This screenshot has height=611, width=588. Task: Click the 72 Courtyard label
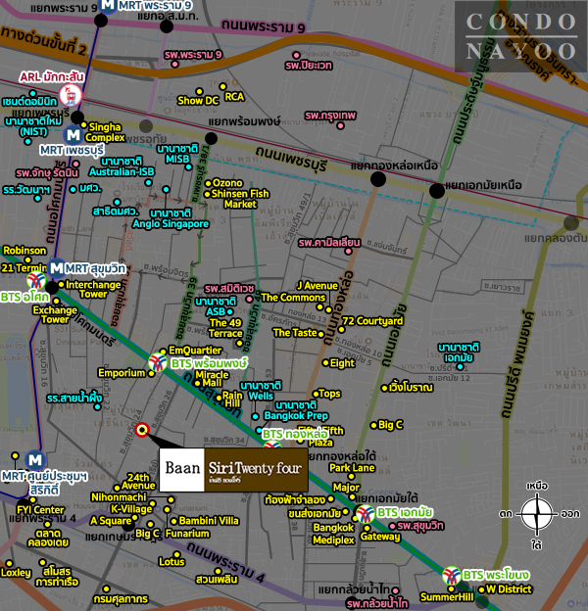pos(372,321)
